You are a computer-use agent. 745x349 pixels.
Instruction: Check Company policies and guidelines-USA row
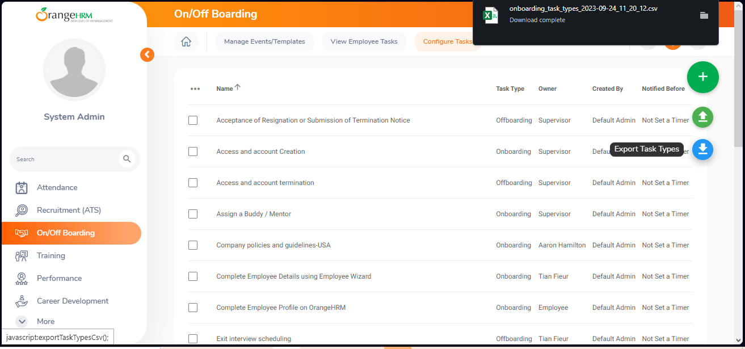coord(193,245)
